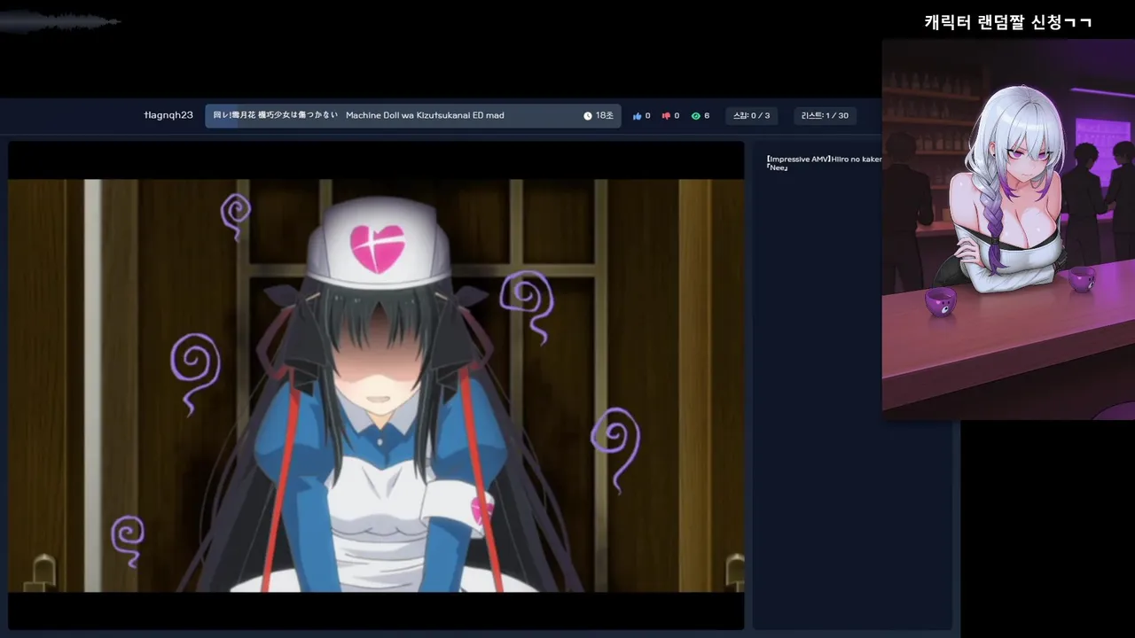Screen dimensions: 1135x638
Task: Click the song progress bar behind the title
Action: click(413, 116)
